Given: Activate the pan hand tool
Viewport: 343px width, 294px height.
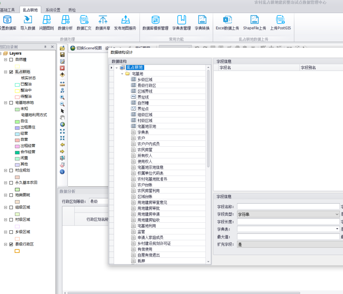Looking at the screenshot, I should point(62,118).
